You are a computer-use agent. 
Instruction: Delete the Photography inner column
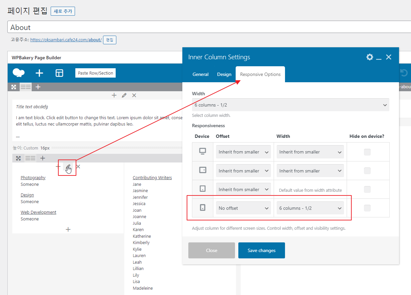point(78,166)
